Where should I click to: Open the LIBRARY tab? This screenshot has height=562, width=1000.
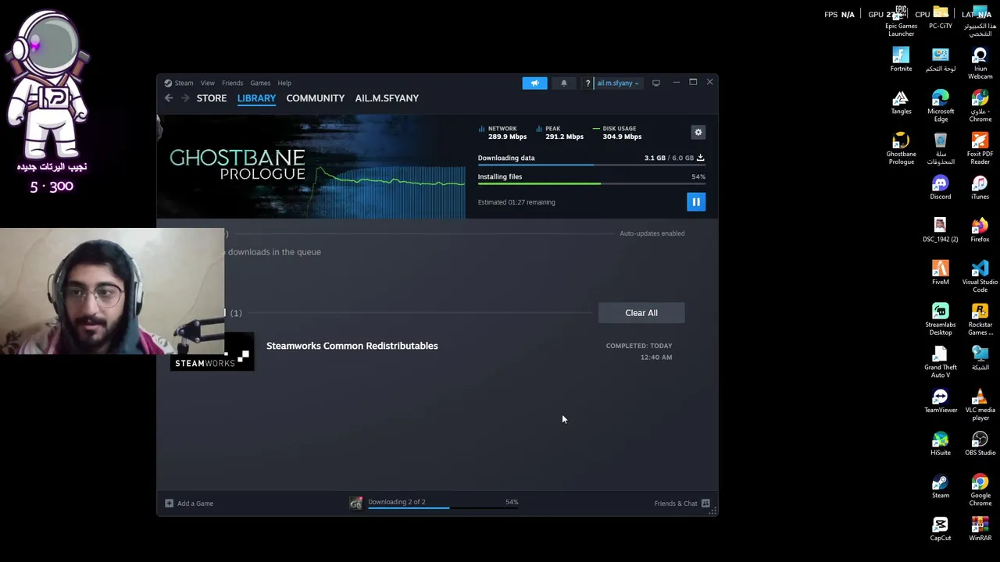(256, 98)
